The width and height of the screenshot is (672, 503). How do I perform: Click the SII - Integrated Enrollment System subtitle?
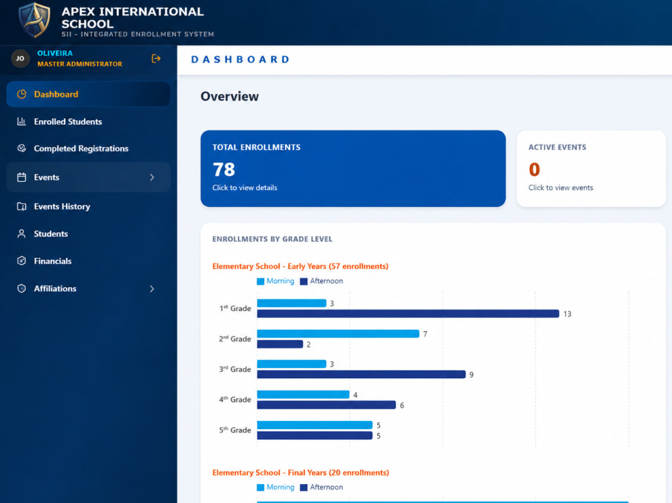point(138,34)
